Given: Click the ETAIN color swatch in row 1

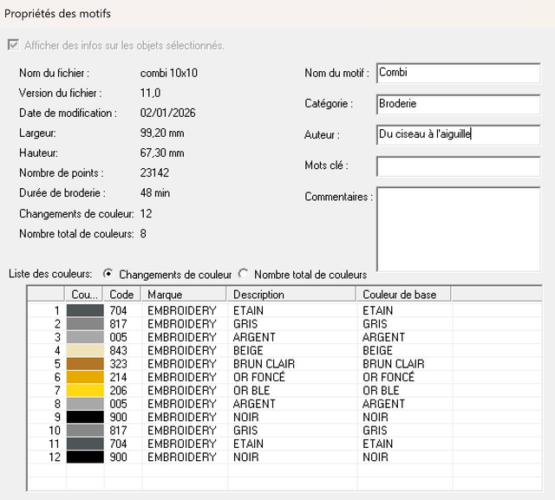Looking at the screenshot, I should (x=85, y=310).
